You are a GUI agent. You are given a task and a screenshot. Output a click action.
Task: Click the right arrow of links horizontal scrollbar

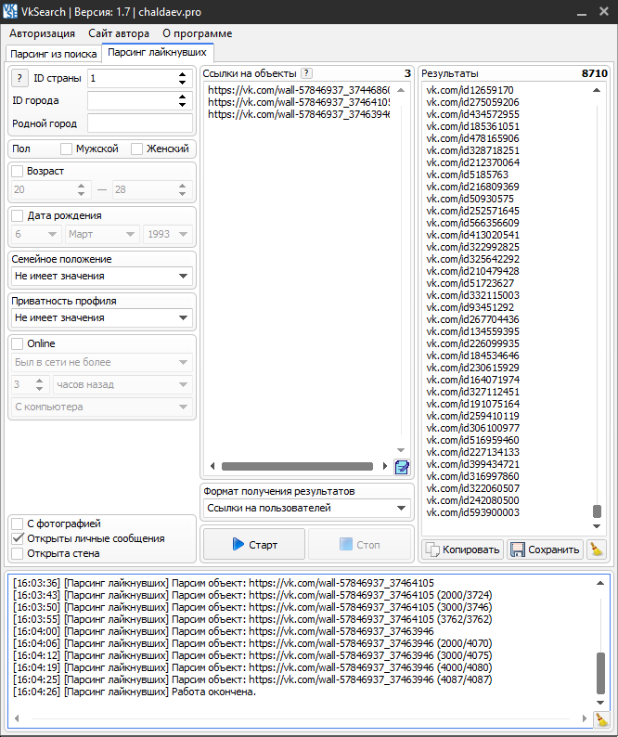pyautogui.click(x=385, y=466)
